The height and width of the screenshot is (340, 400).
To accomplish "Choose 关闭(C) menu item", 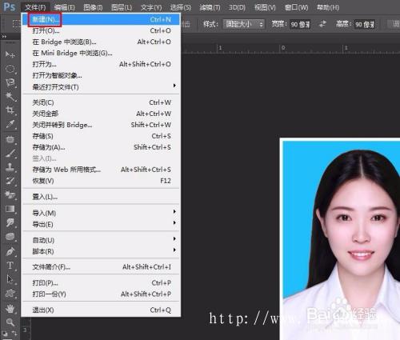I will [101, 102].
